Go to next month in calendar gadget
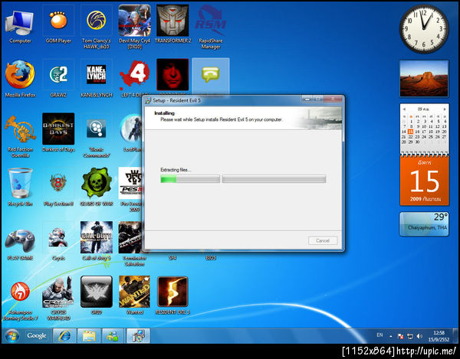The image size is (460, 359). tap(445, 109)
